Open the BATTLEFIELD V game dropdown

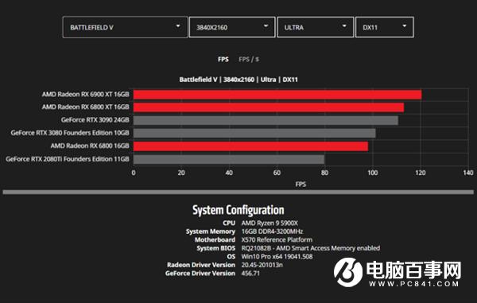[125, 27]
